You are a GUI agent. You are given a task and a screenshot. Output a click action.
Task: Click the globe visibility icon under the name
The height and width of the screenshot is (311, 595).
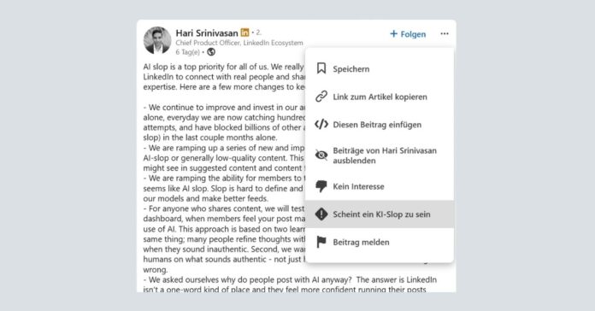(211, 52)
